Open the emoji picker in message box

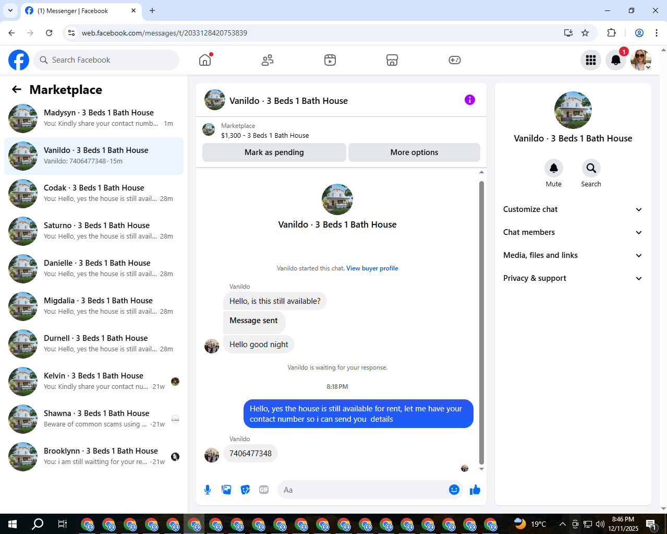[x=454, y=490]
